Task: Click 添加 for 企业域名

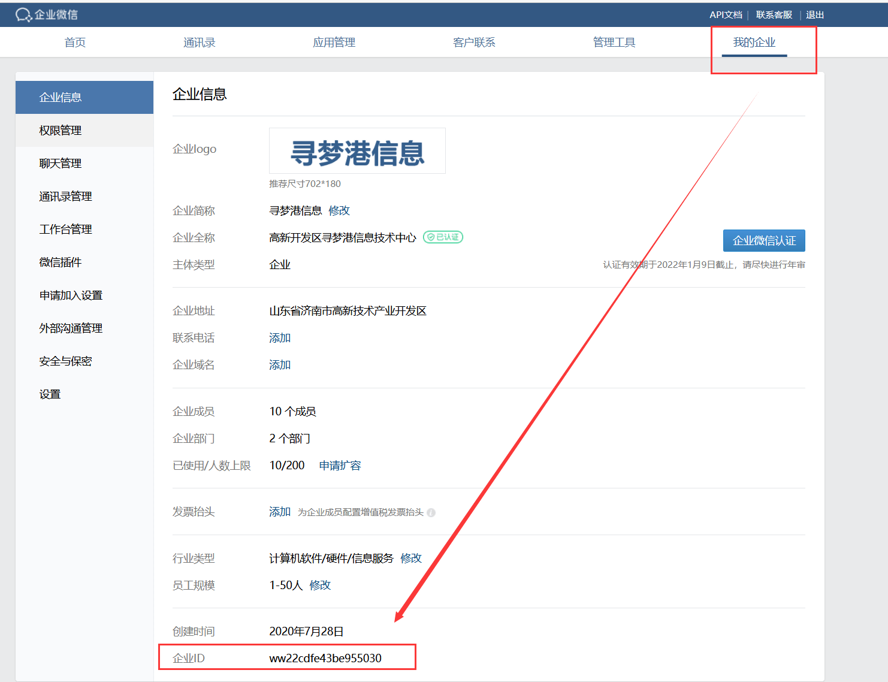Action: point(280,364)
